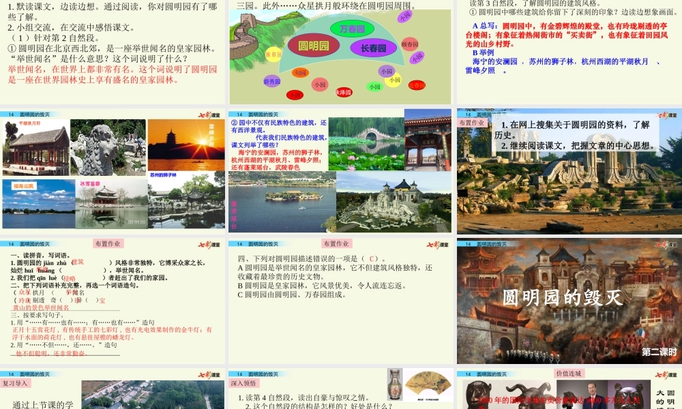Click the red 近春园 oval swatch
682x409 pixels.
pyautogui.click(x=417, y=85)
